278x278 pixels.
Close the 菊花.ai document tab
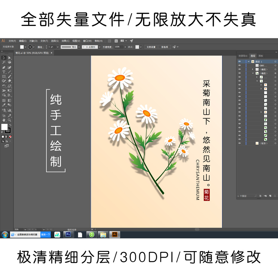point(52,53)
